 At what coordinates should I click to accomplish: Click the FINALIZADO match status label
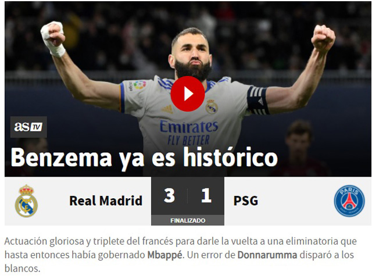188,220
